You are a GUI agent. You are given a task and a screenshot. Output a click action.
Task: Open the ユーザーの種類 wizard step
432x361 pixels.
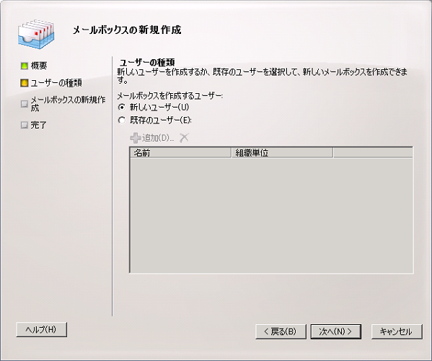[56, 83]
